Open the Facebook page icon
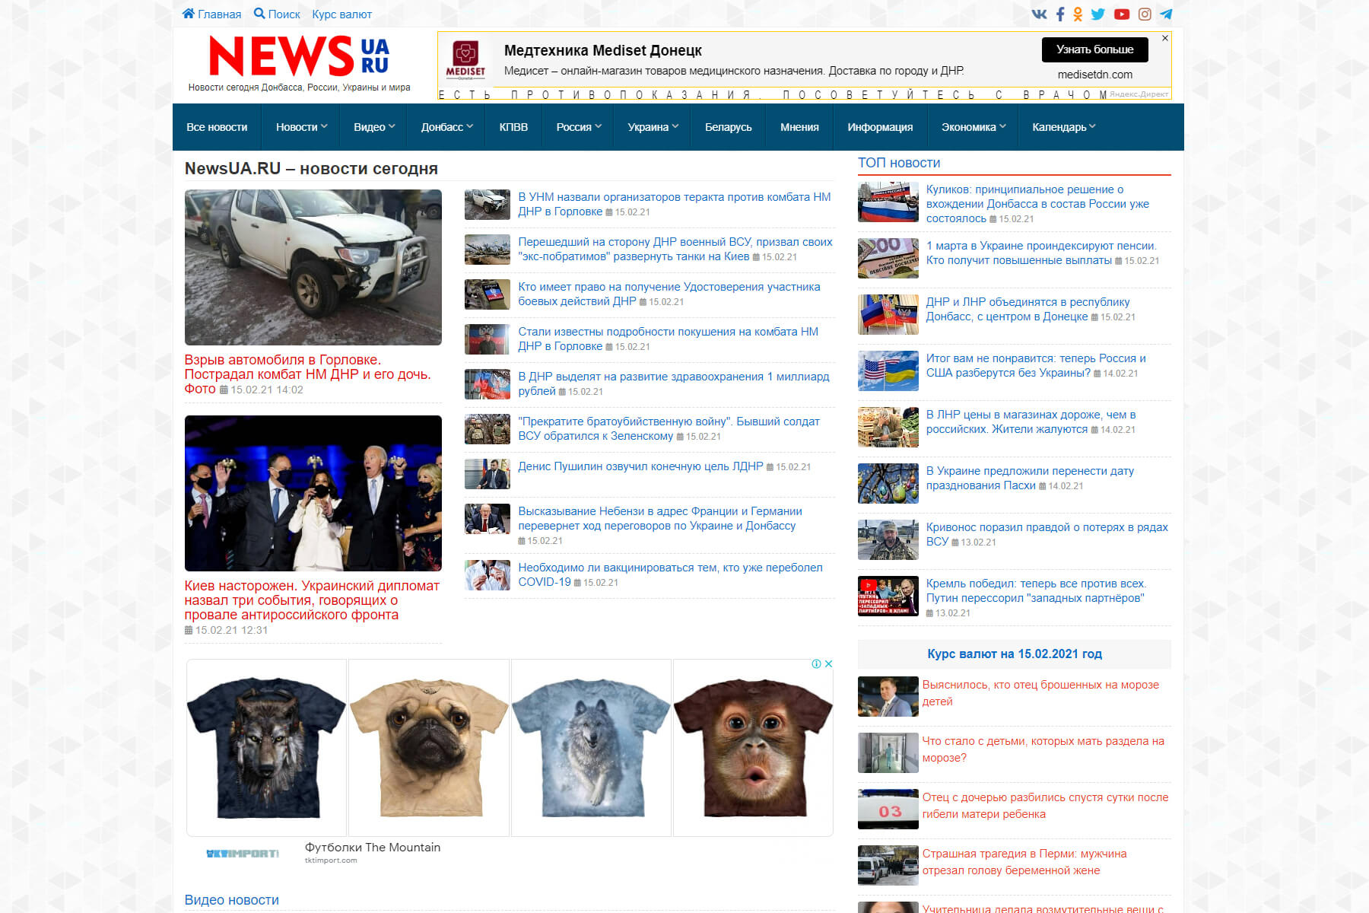This screenshot has width=1369, height=913. click(x=1059, y=14)
